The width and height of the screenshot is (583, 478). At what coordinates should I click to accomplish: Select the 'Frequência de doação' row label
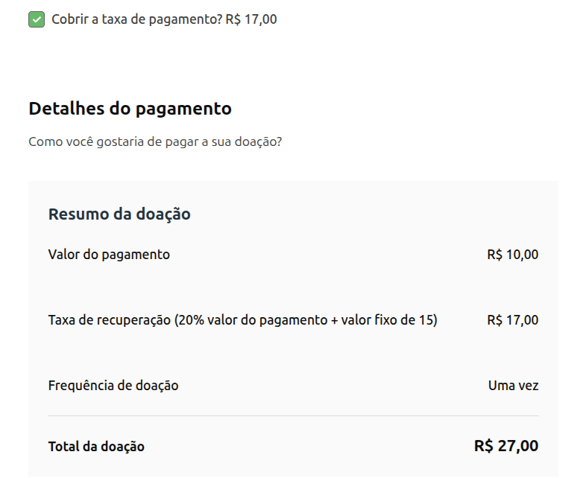click(x=113, y=386)
